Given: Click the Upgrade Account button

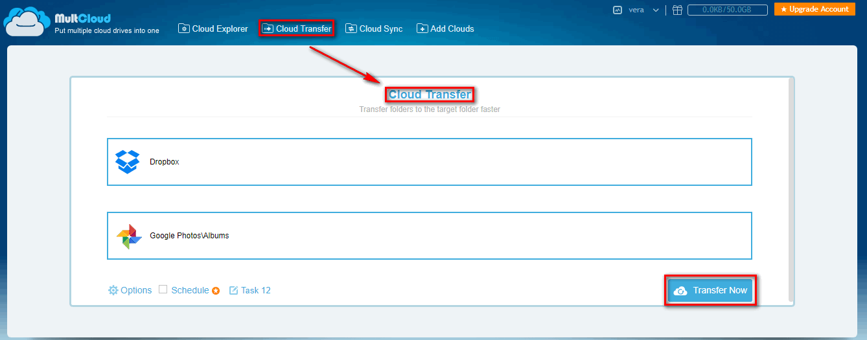Looking at the screenshot, I should [x=815, y=9].
